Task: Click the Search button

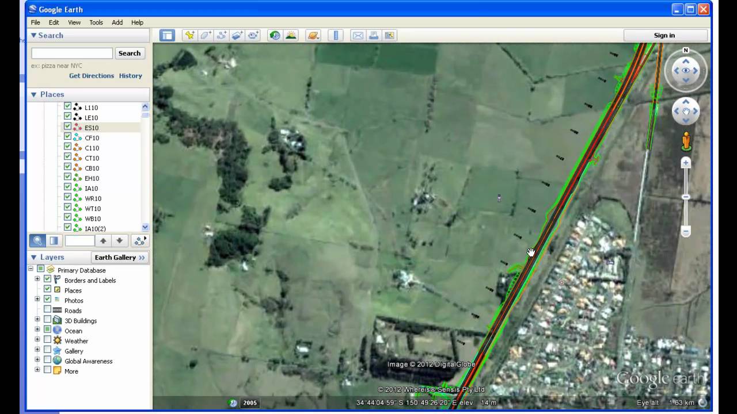Action: tap(130, 53)
